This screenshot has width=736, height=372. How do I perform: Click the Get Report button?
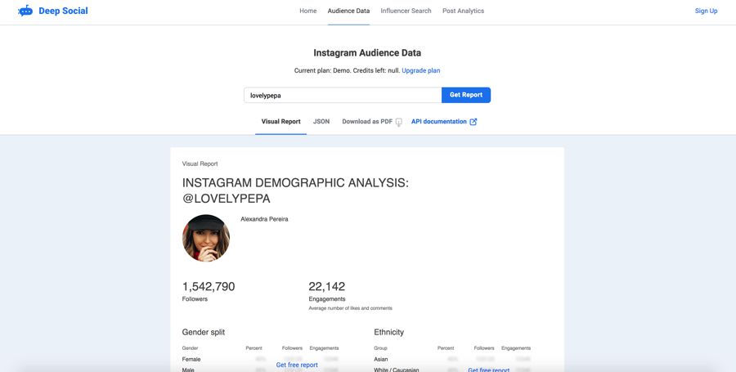(465, 95)
